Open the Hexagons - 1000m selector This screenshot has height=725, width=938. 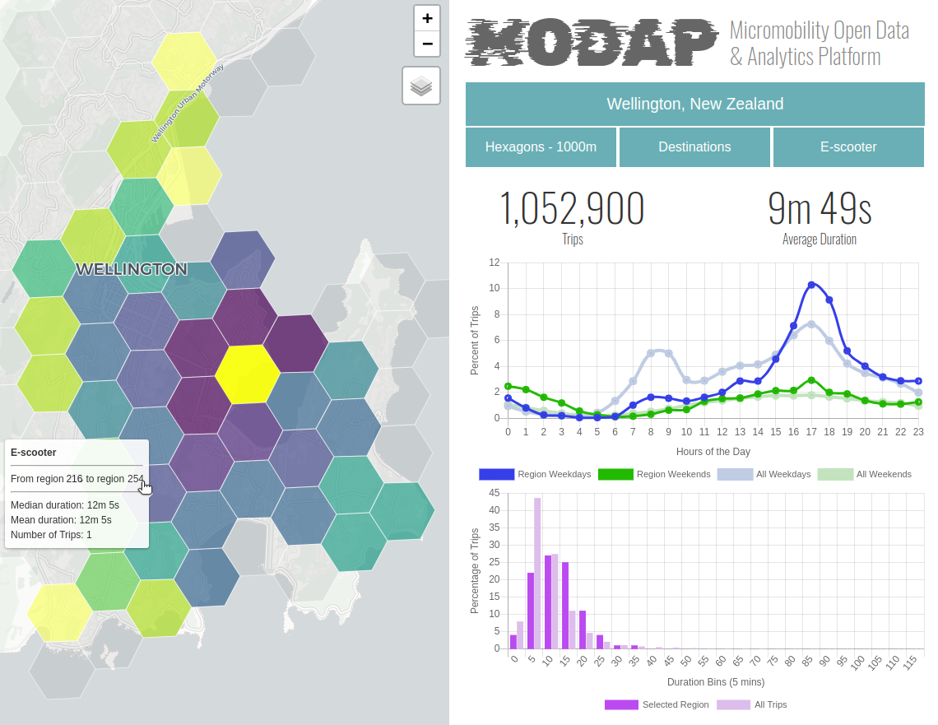click(541, 147)
